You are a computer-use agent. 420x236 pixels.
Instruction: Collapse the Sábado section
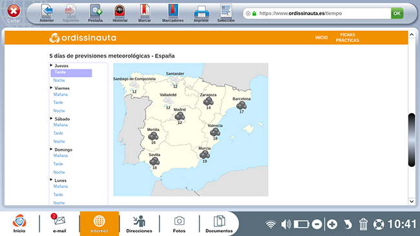coord(51,118)
